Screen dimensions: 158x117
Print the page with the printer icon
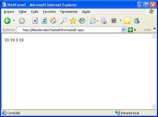coord(104,21)
